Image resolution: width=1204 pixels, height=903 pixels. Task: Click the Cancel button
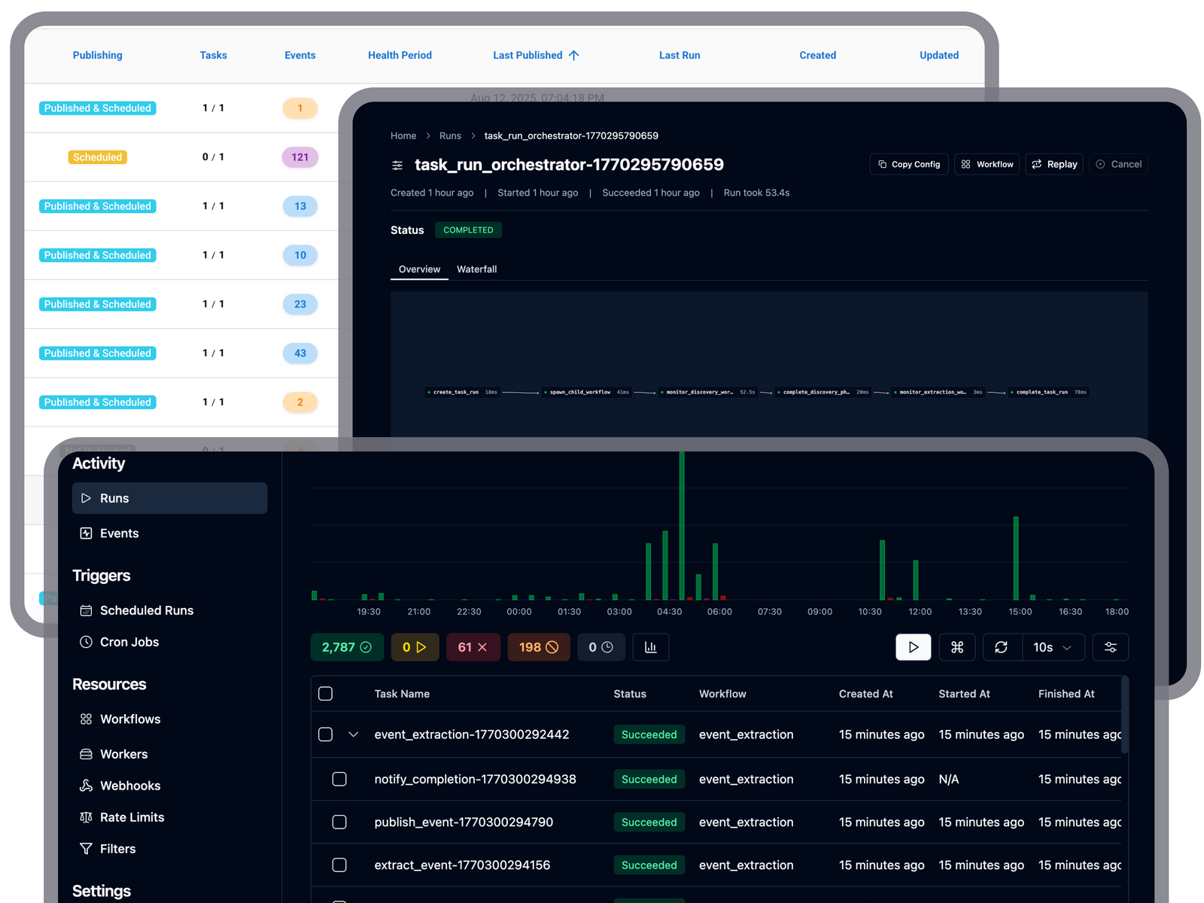[1118, 164]
